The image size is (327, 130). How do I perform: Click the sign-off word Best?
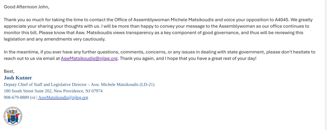tap(9, 71)
